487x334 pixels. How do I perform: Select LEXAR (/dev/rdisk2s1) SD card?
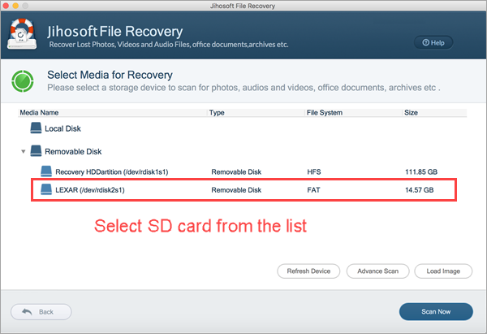tap(90, 189)
